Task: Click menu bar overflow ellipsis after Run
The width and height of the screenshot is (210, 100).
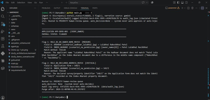Action: pos(47,3)
